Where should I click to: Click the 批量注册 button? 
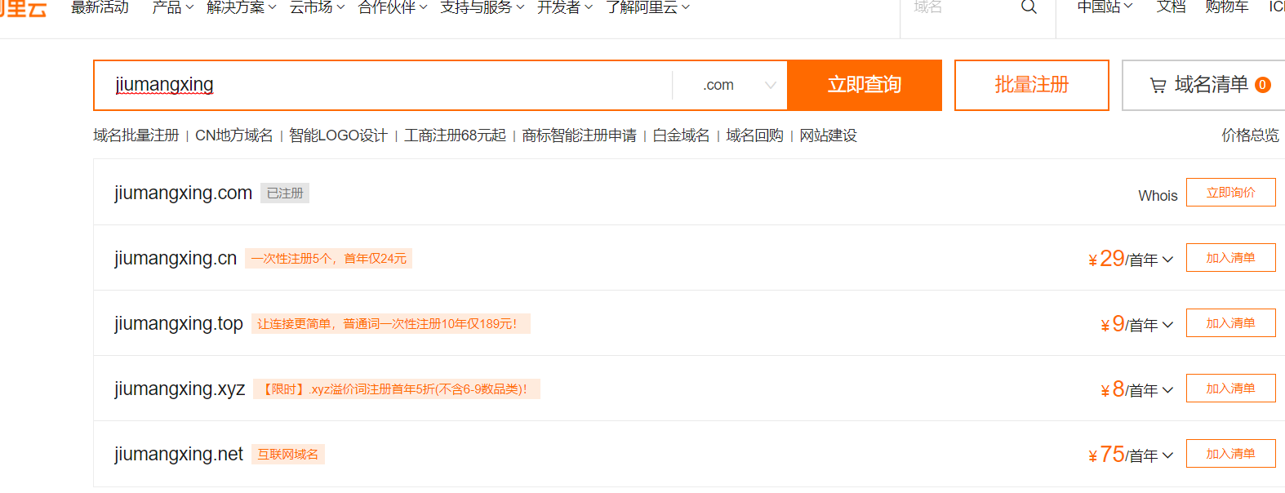coord(1032,85)
